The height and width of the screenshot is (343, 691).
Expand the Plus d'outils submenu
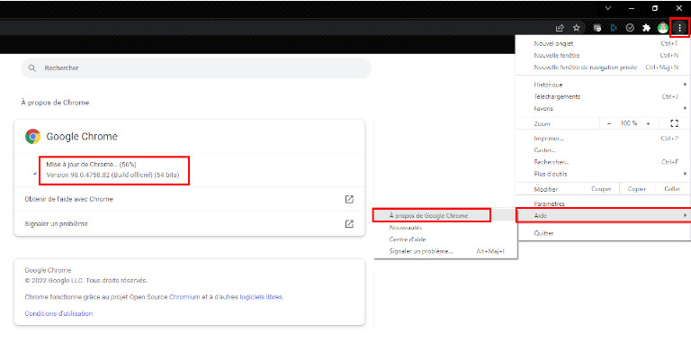tap(603, 174)
